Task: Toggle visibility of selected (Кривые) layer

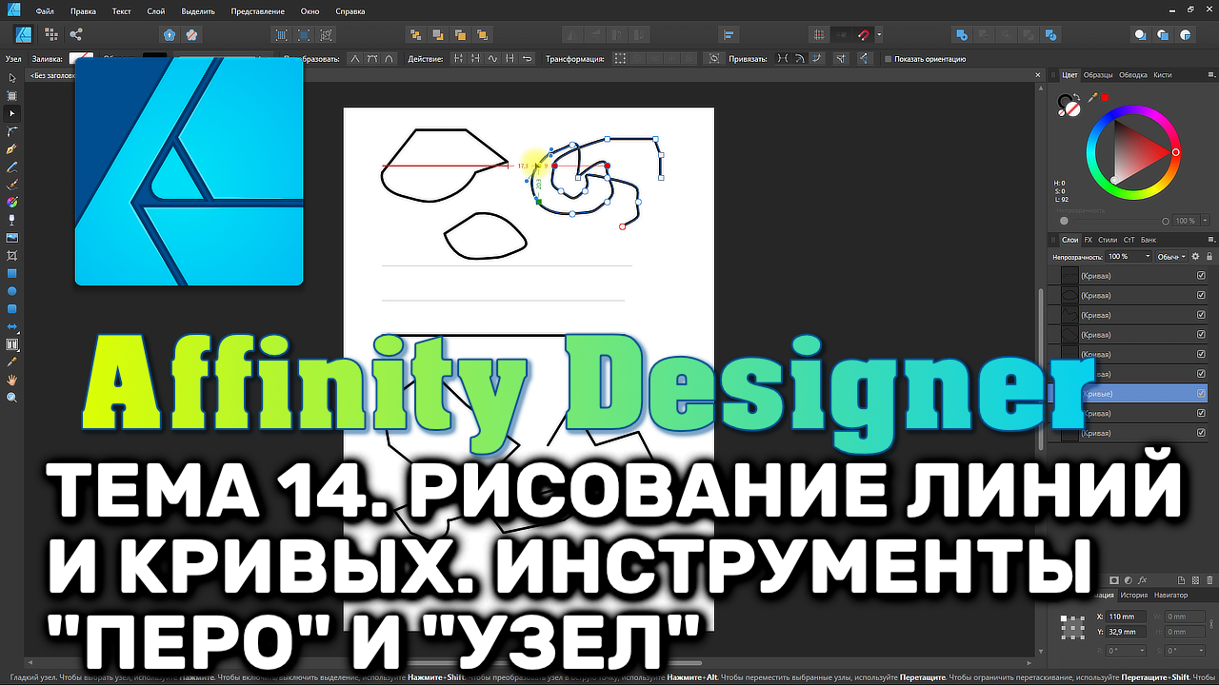Action: pyautogui.click(x=1201, y=394)
